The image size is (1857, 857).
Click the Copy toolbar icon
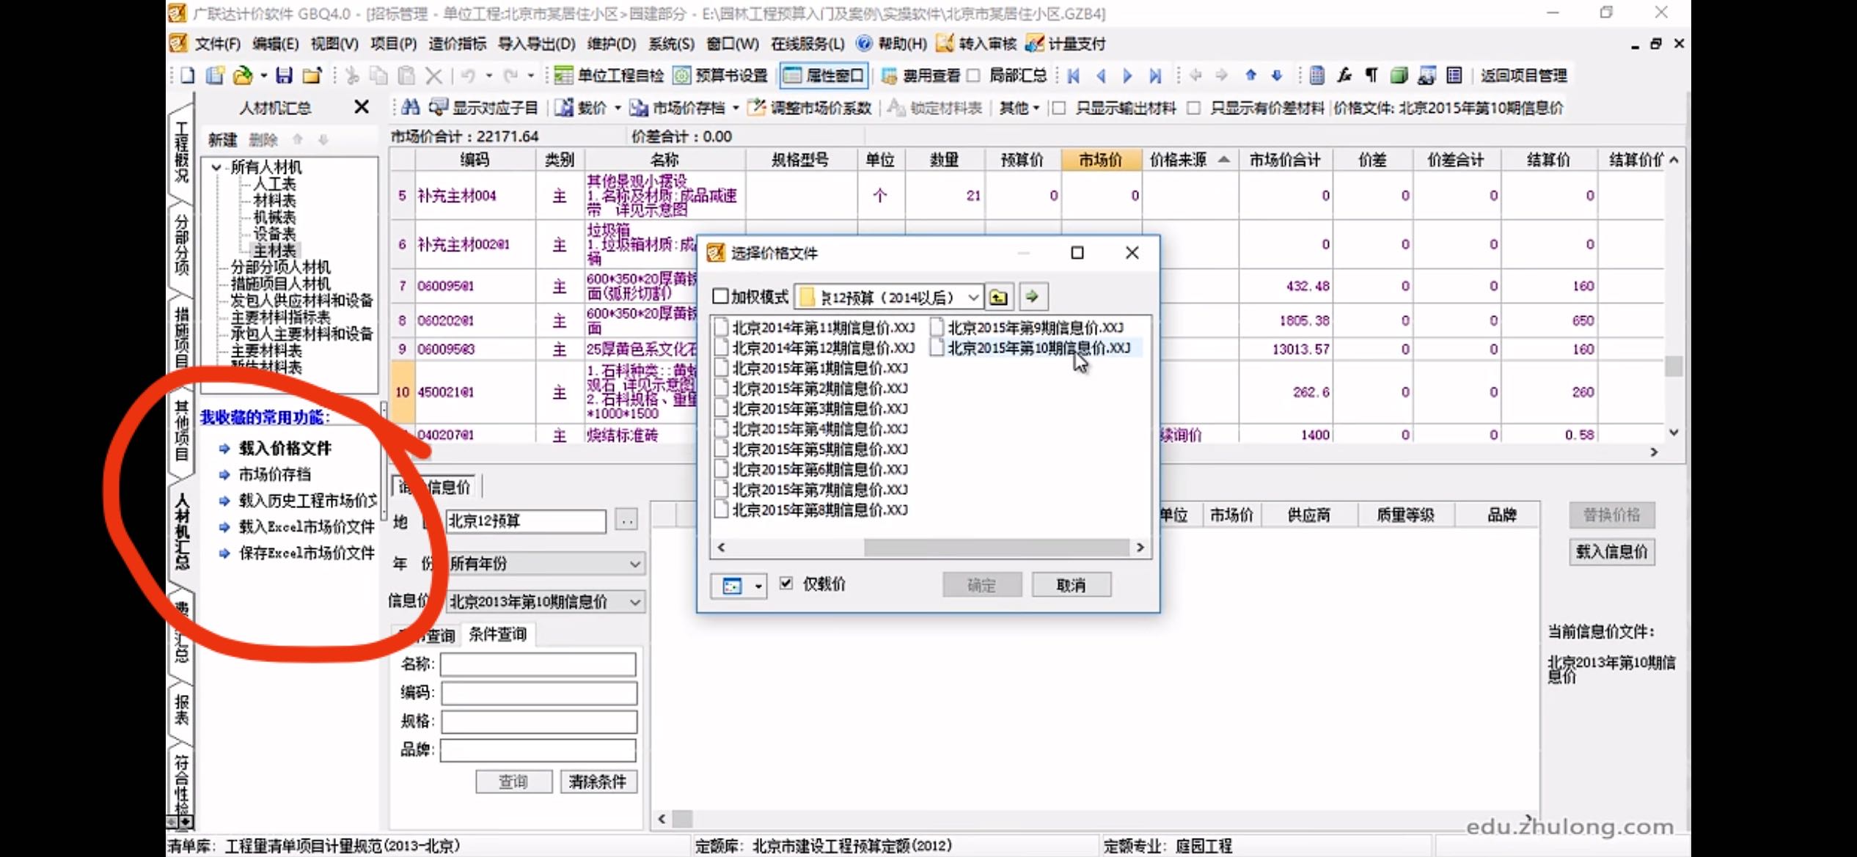coord(378,75)
